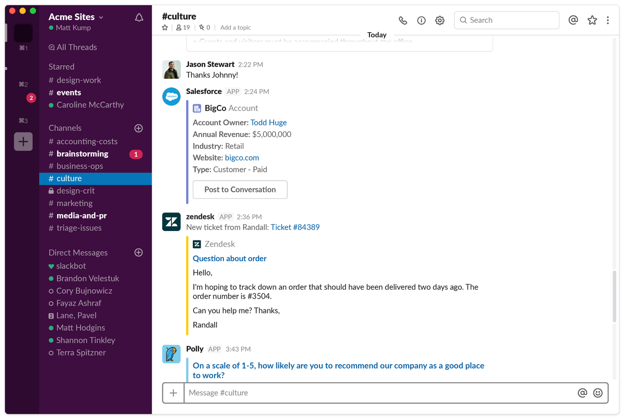The height and width of the screenshot is (419, 624).
Task: Open notification preferences with the bell icon
Action: click(x=139, y=17)
